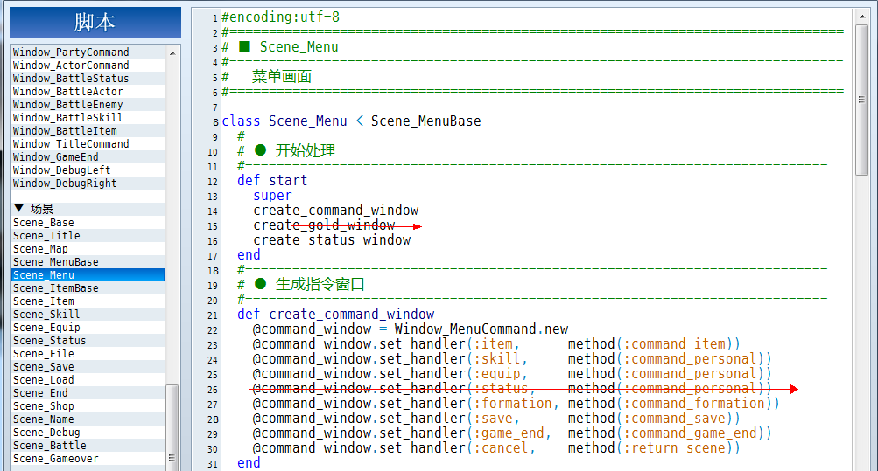Click the :equip handler line

(512, 374)
